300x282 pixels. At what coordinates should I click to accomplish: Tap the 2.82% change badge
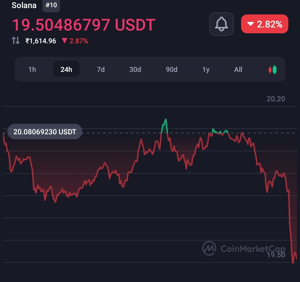[265, 24]
